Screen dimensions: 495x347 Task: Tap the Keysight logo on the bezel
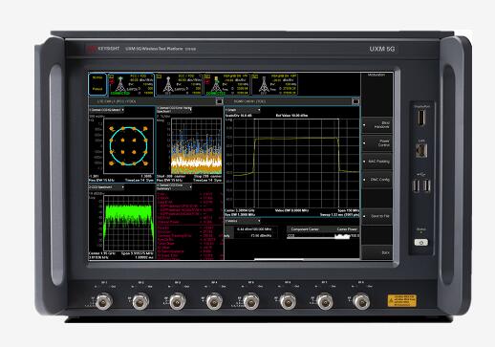coord(103,49)
